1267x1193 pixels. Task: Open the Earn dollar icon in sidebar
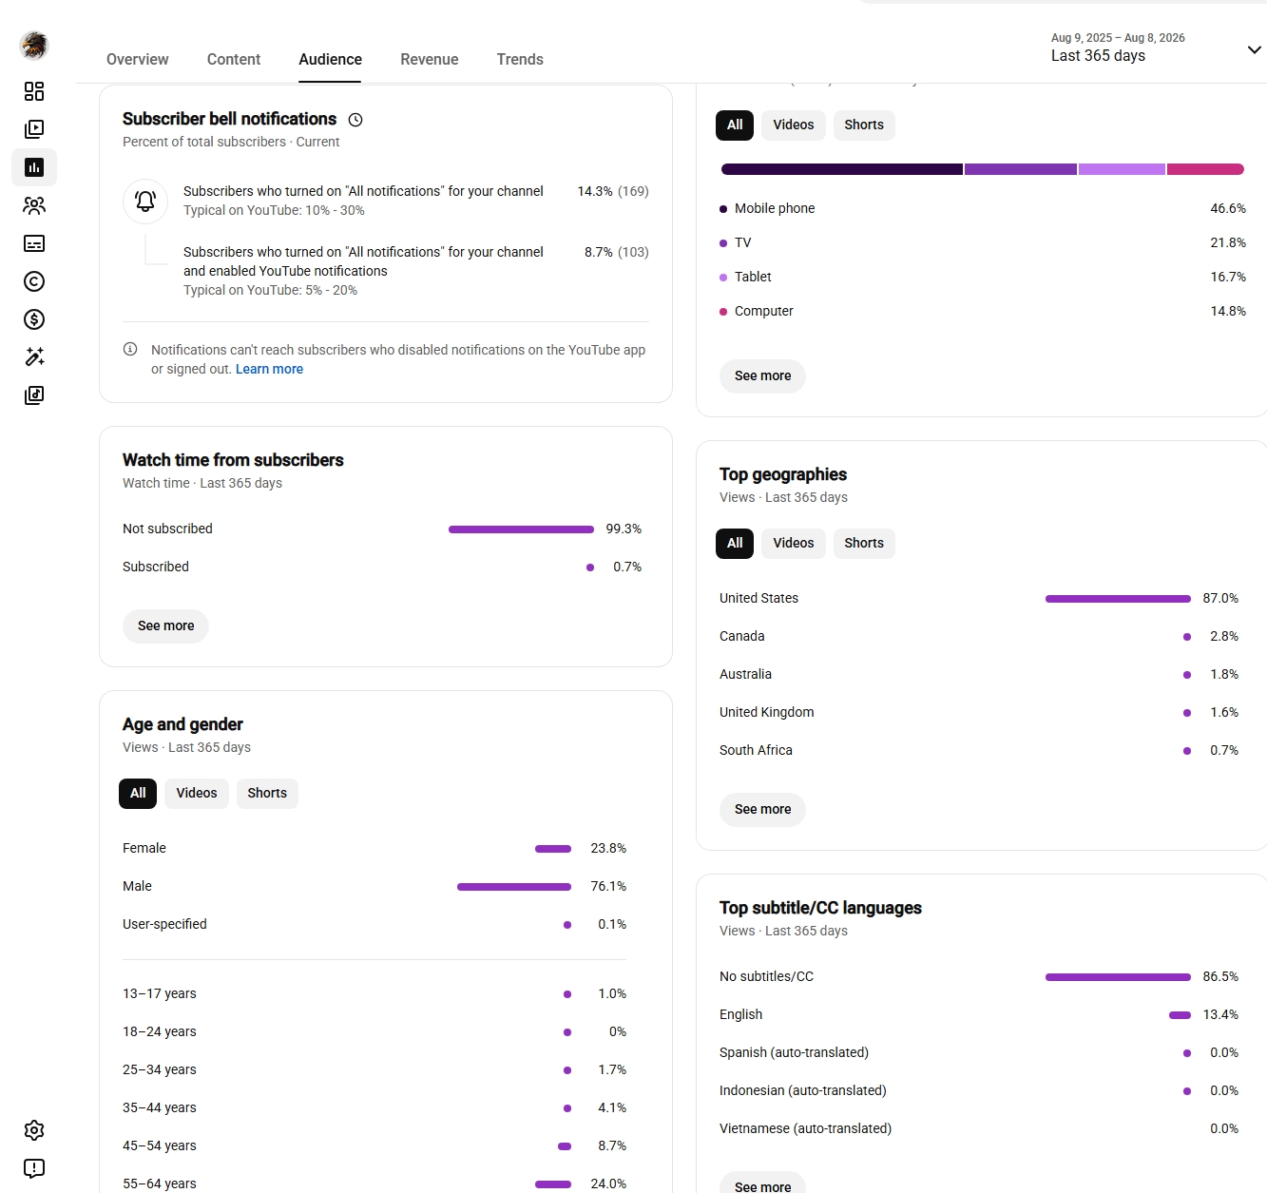point(34,319)
